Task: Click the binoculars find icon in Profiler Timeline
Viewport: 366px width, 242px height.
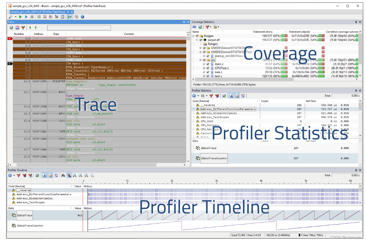Action: (63, 175)
